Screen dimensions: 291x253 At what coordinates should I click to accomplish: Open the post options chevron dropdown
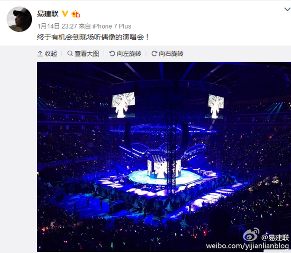point(288,10)
